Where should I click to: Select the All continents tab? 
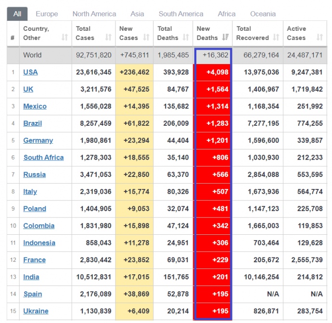[17, 14]
